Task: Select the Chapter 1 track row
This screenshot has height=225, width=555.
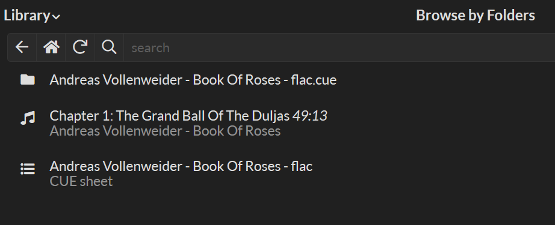Action: click(x=277, y=124)
